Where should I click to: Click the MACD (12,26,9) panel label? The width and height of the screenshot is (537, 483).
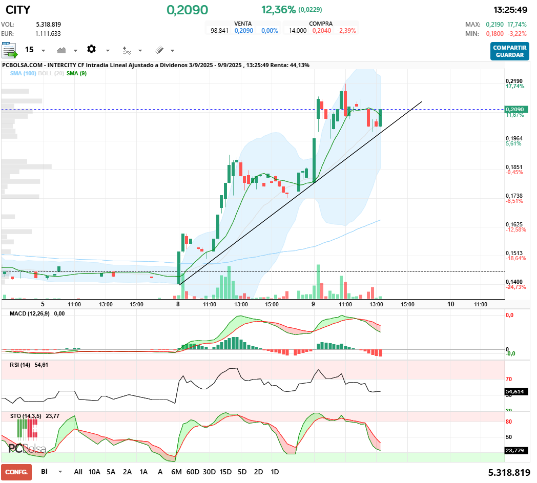point(29,313)
